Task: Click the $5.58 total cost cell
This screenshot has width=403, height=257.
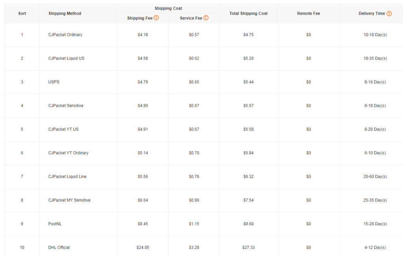Action: pyautogui.click(x=249, y=129)
